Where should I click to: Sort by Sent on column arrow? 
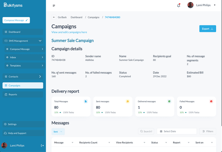pyautogui.click(x=212, y=143)
